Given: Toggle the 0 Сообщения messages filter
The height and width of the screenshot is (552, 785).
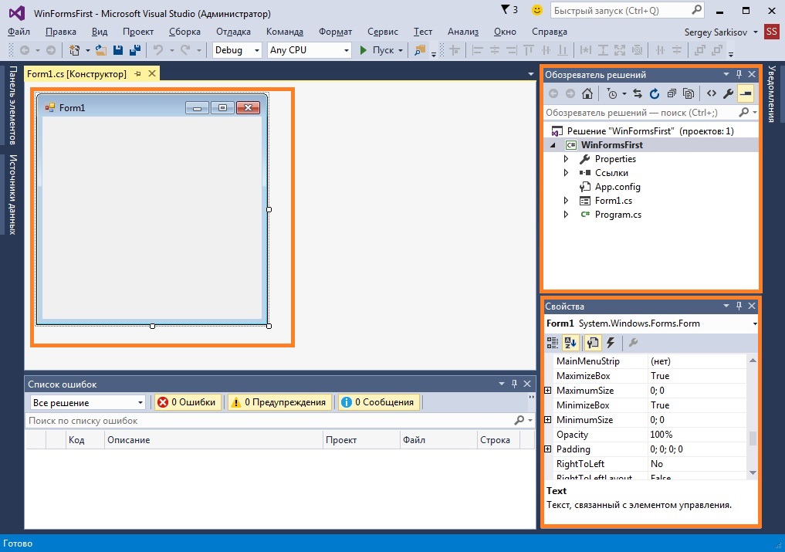Looking at the screenshot, I should pyautogui.click(x=378, y=402).
